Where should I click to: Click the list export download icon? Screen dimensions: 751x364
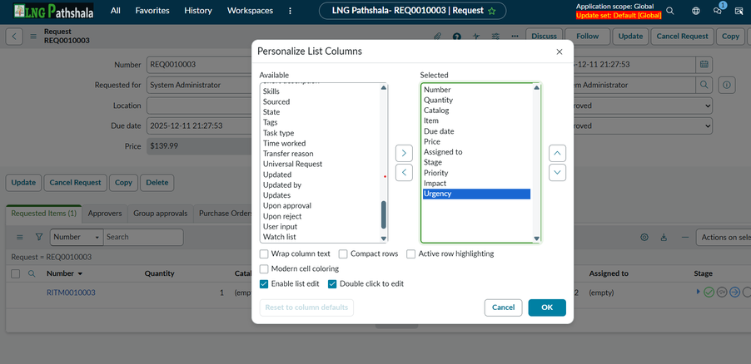tap(664, 237)
